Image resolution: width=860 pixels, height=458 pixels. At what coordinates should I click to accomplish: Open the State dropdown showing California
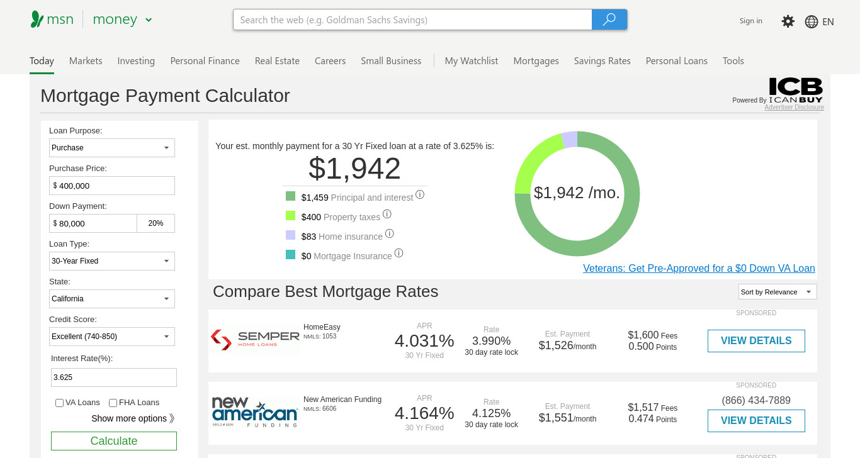tap(112, 299)
